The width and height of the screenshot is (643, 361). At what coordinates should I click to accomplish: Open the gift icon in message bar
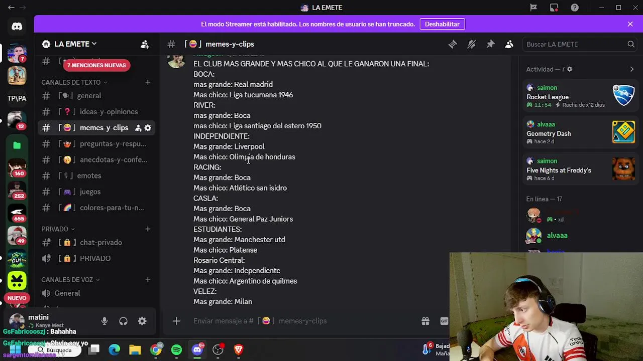click(425, 321)
